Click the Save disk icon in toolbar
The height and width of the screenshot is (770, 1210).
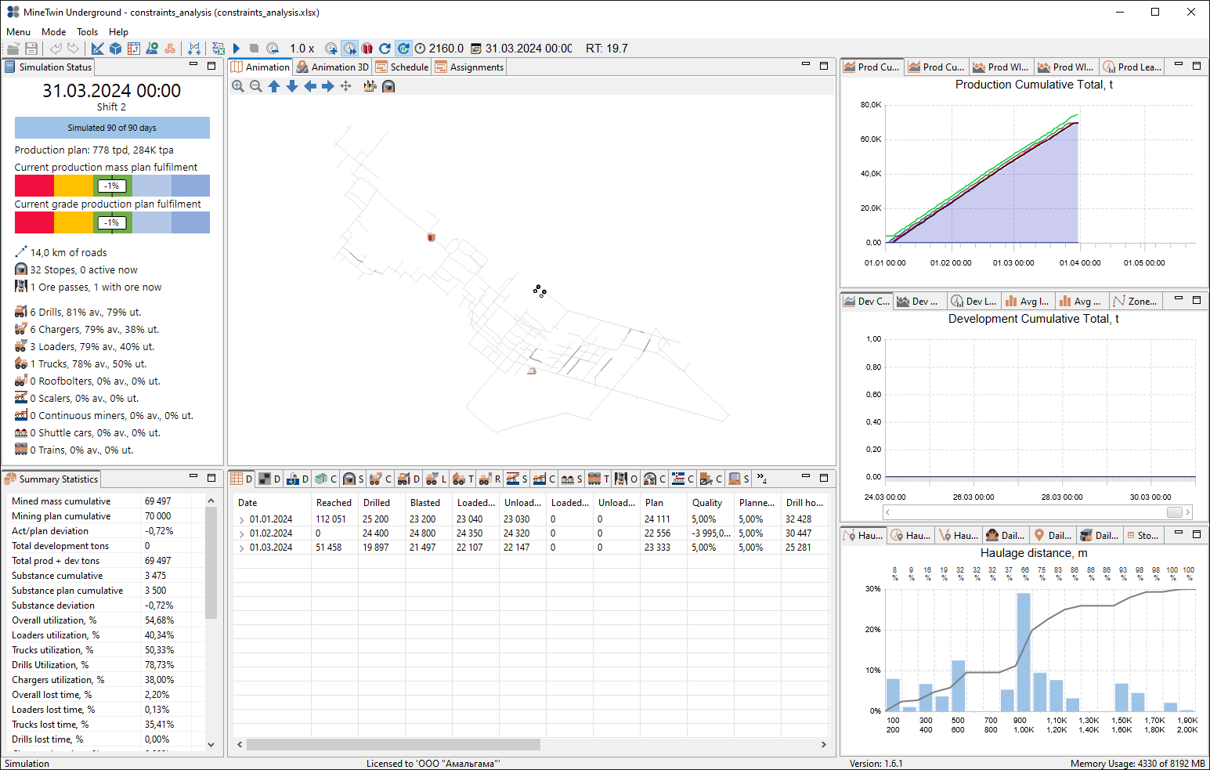31,49
